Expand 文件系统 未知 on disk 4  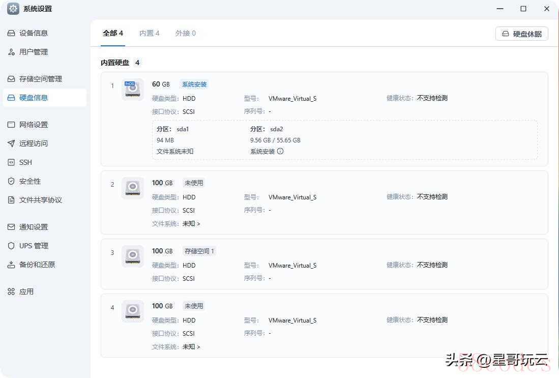191,346
